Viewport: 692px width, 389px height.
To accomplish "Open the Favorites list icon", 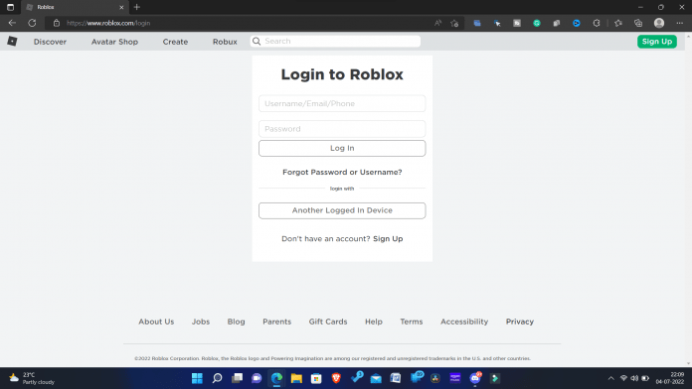I will pyautogui.click(x=617, y=23).
